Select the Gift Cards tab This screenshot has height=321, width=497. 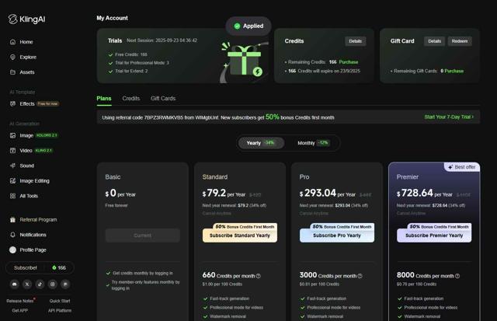point(163,99)
